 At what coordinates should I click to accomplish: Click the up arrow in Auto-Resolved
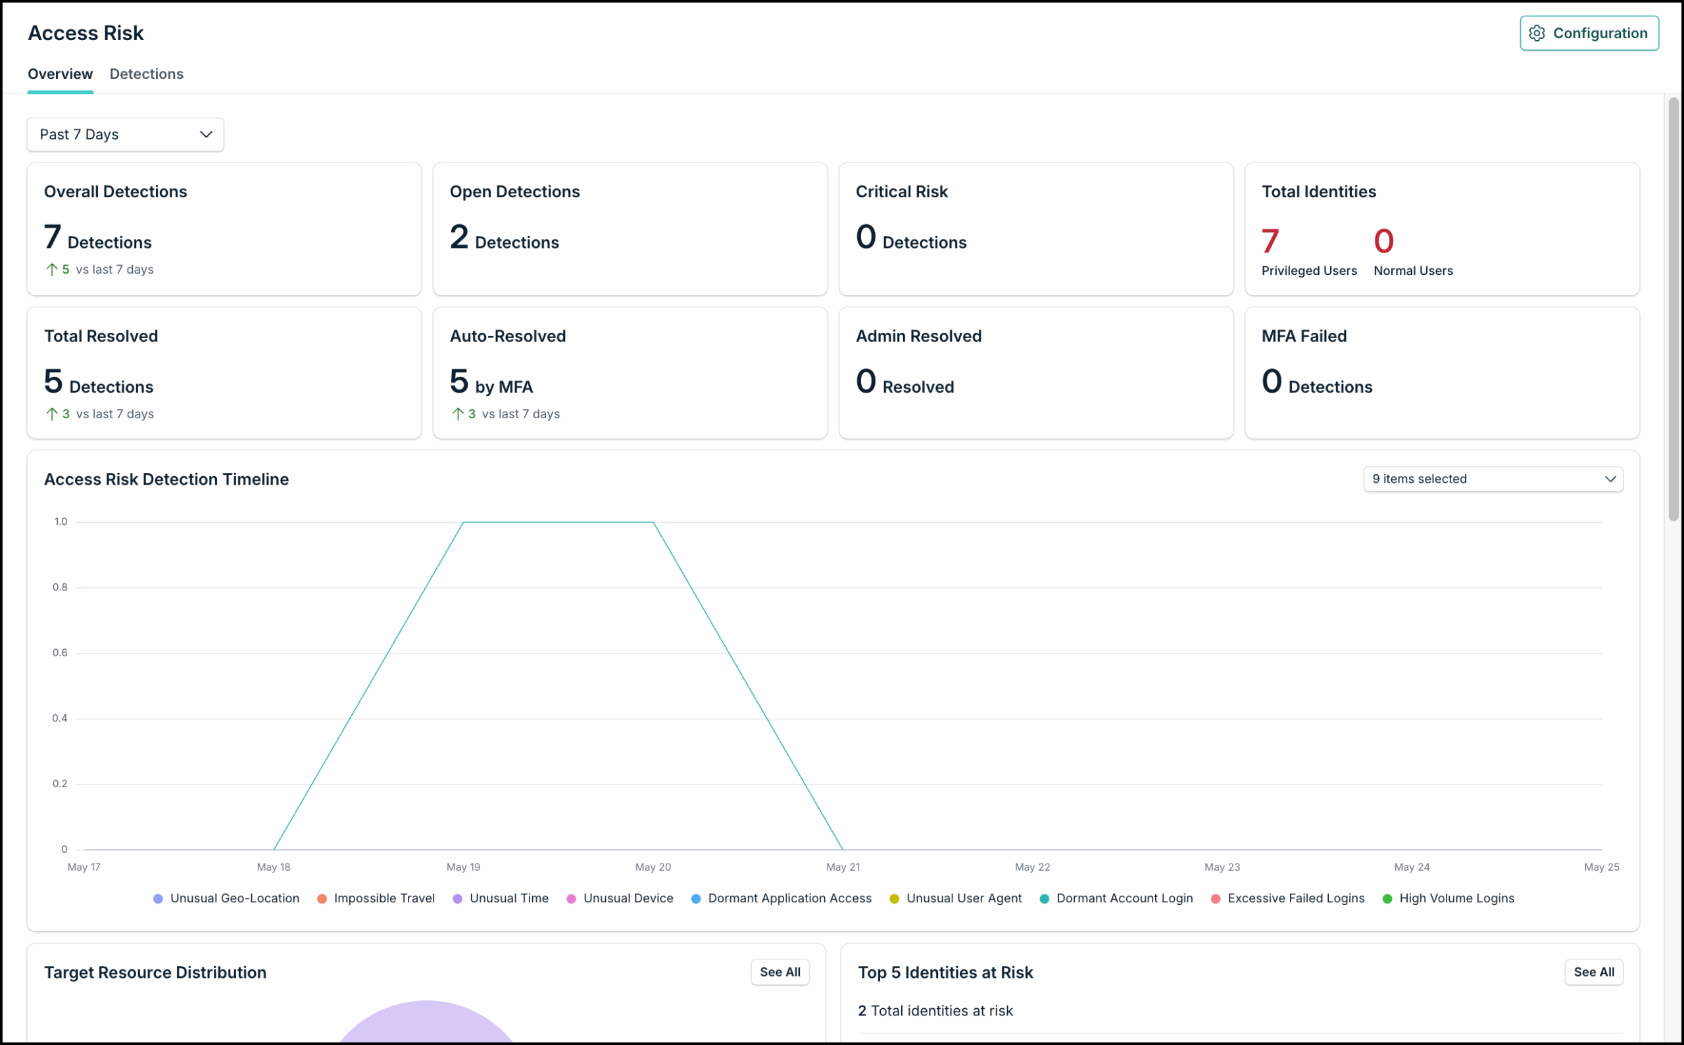[x=458, y=414]
